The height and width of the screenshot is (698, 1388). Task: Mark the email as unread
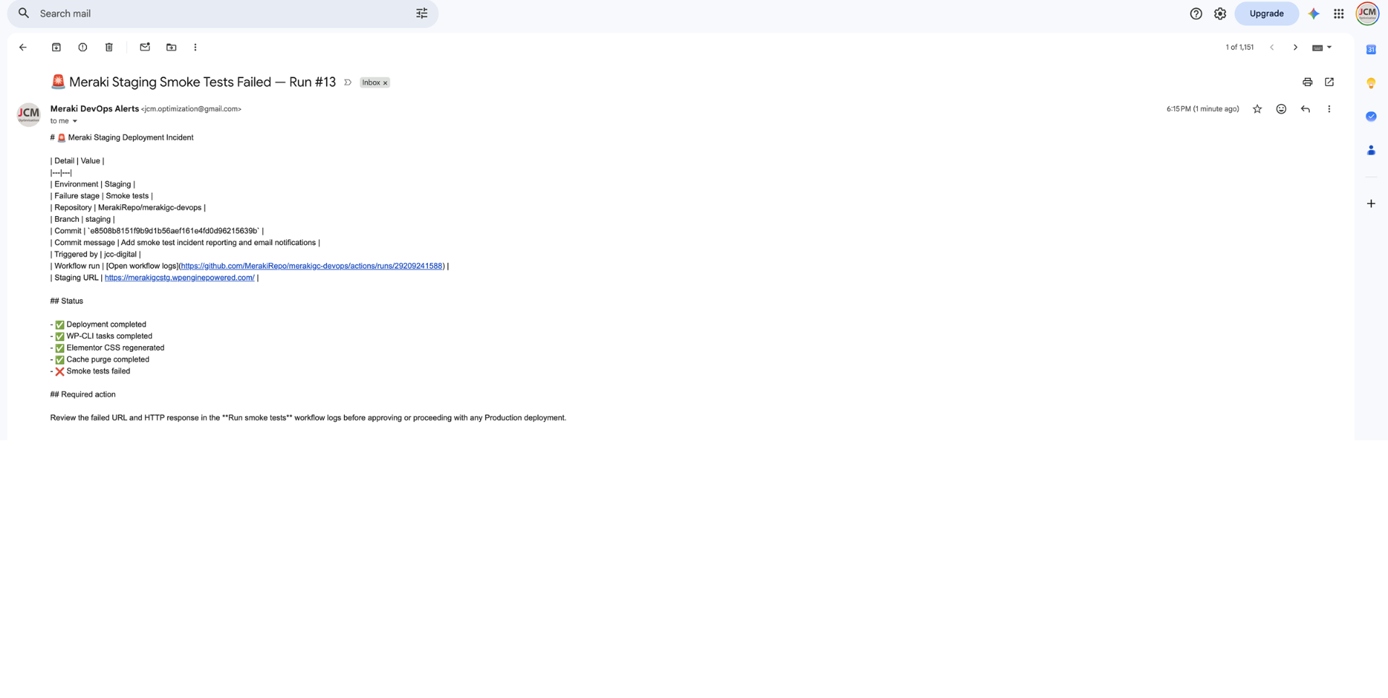(145, 48)
